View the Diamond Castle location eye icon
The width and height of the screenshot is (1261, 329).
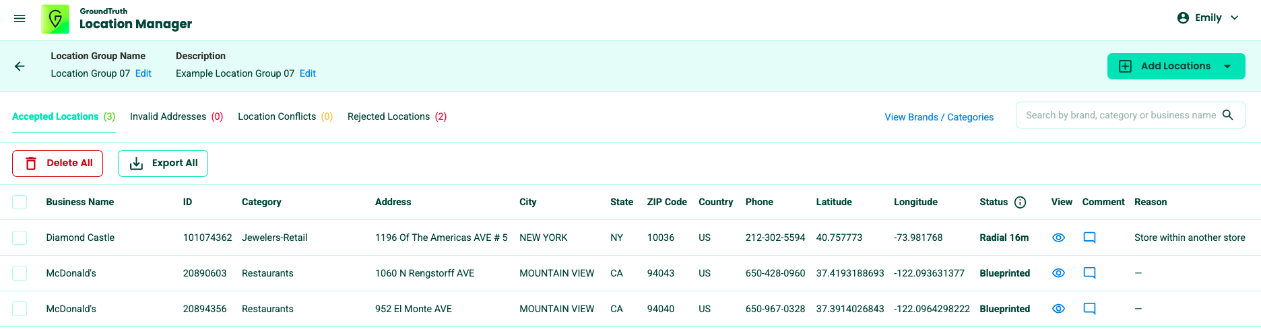tap(1058, 237)
